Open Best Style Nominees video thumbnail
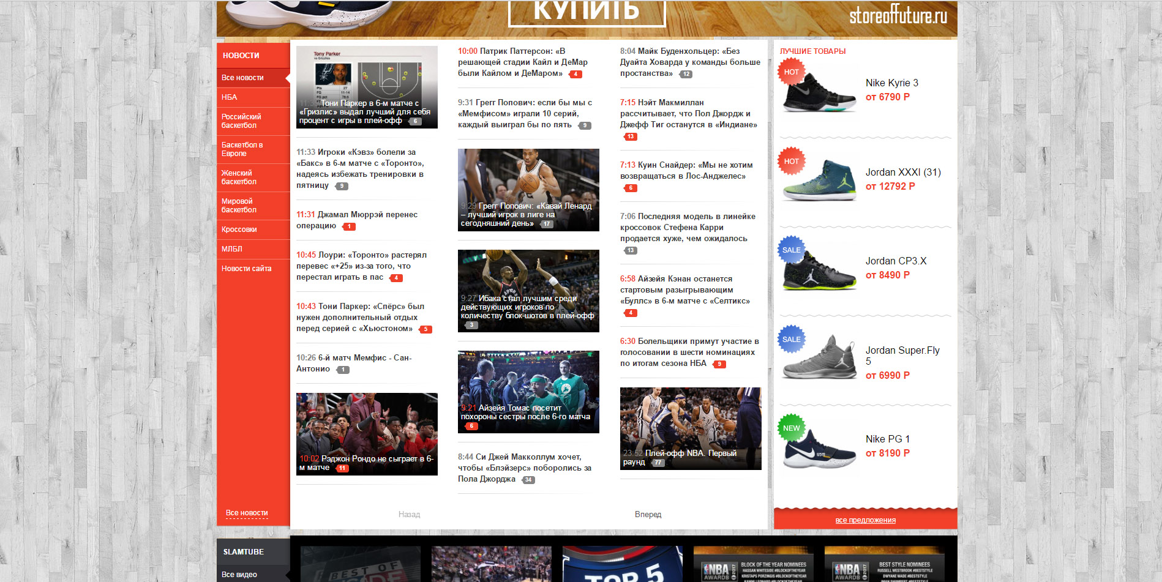Viewport: 1162px width, 582px height. point(884,564)
